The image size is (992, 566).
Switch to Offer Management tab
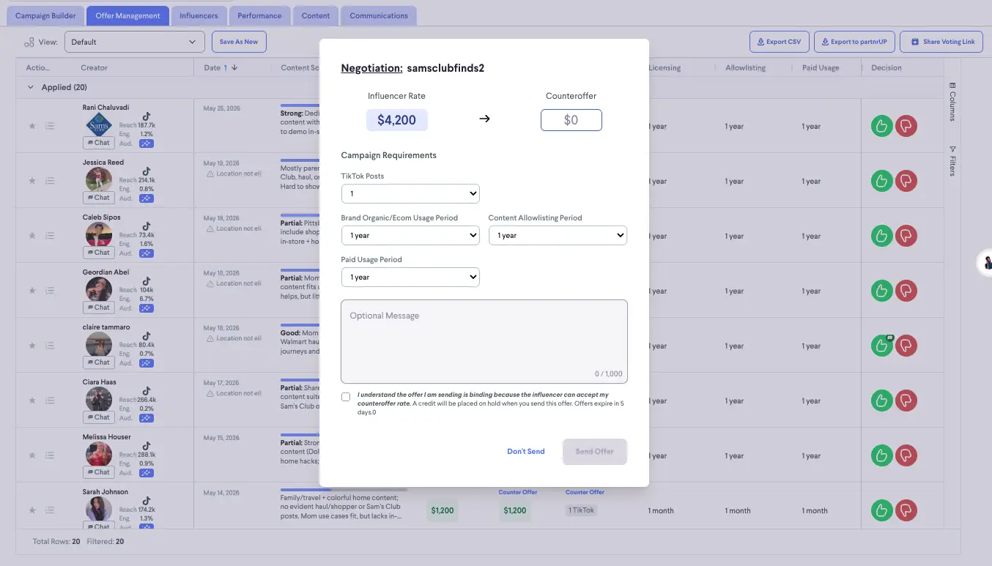[x=127, y=15]
